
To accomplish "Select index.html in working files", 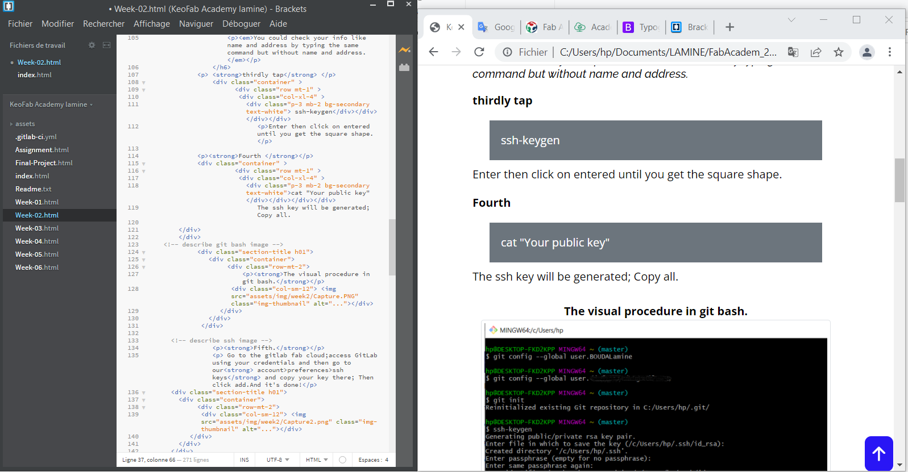I will pyautogui.click(x=35, y=75).
